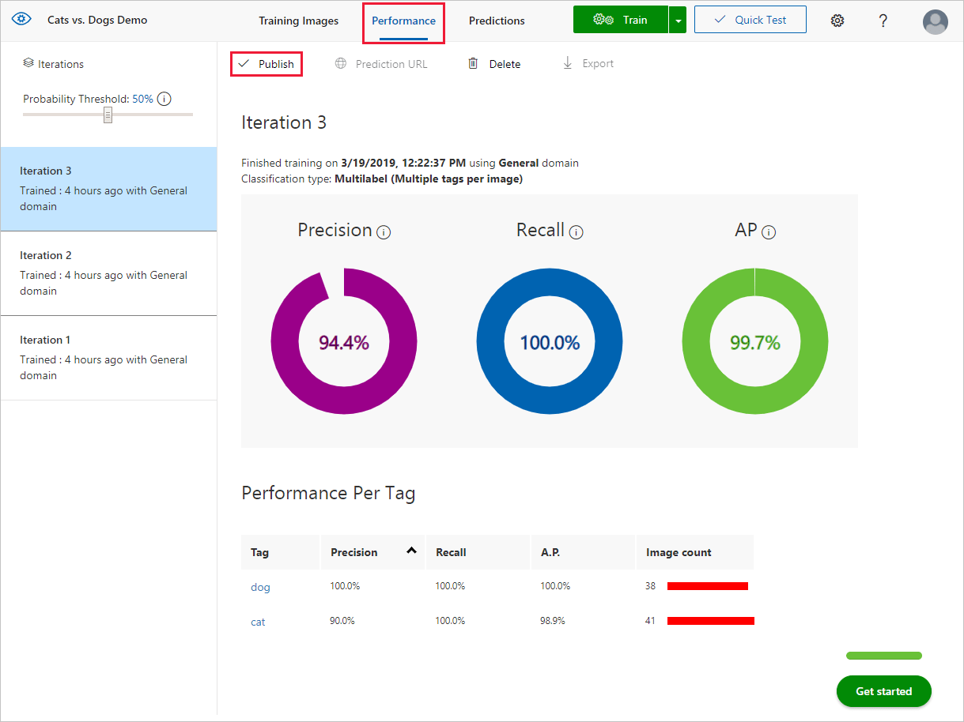Viewport: 964px width, 722px height.
Task: Click the Iterations icon in the sidebar
Action: 28,63
